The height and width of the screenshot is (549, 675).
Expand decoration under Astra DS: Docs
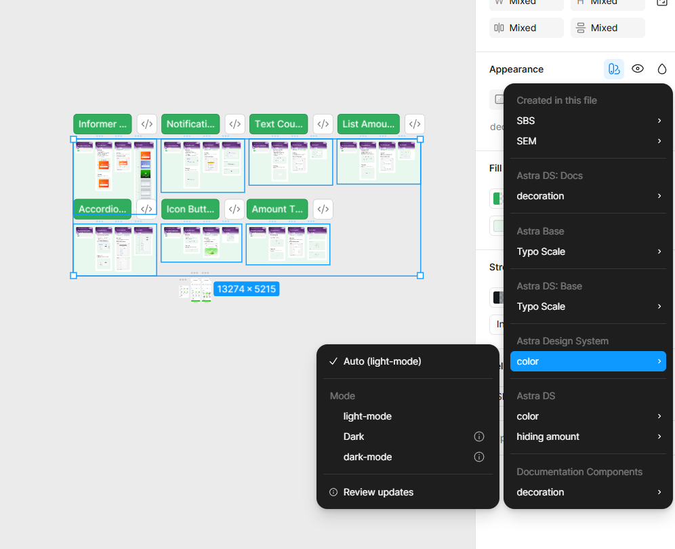coord(588,196)
